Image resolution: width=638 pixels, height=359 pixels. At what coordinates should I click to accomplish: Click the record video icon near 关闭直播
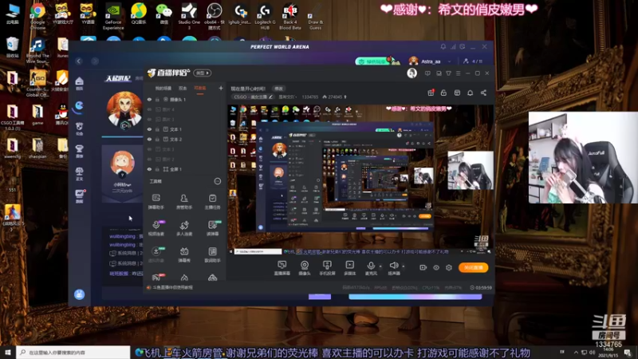click(423, 267)
